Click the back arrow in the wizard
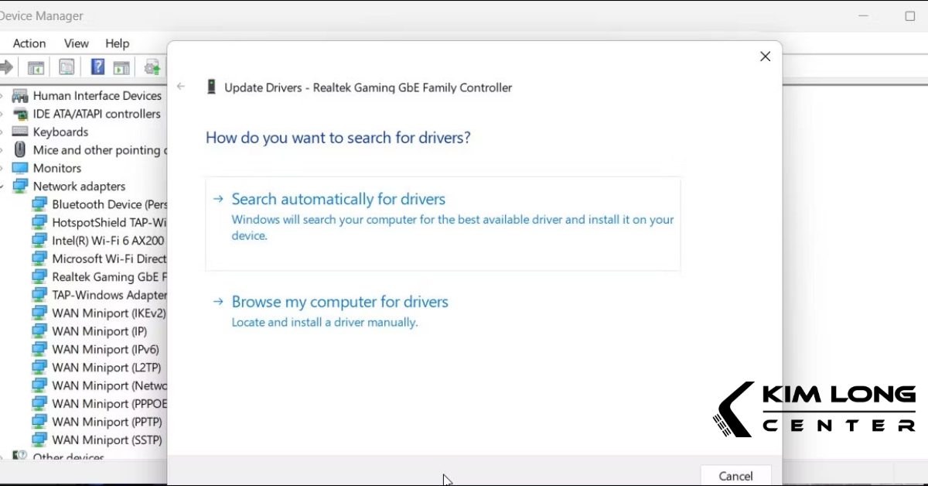Viewport: 928px width, 486px height. 181,87
